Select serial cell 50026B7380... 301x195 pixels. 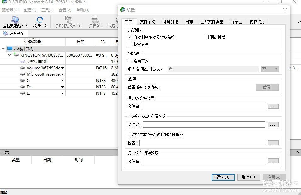coord(80,55)
